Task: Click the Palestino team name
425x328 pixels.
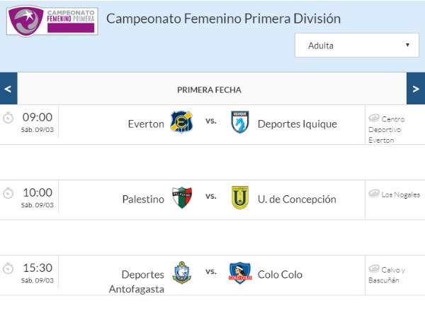Action: coord(143,199)
